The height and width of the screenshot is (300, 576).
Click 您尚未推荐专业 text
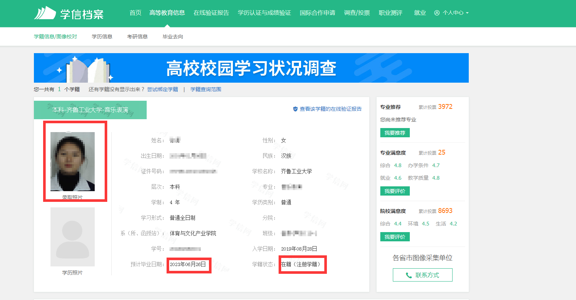(x=398, y=120)
